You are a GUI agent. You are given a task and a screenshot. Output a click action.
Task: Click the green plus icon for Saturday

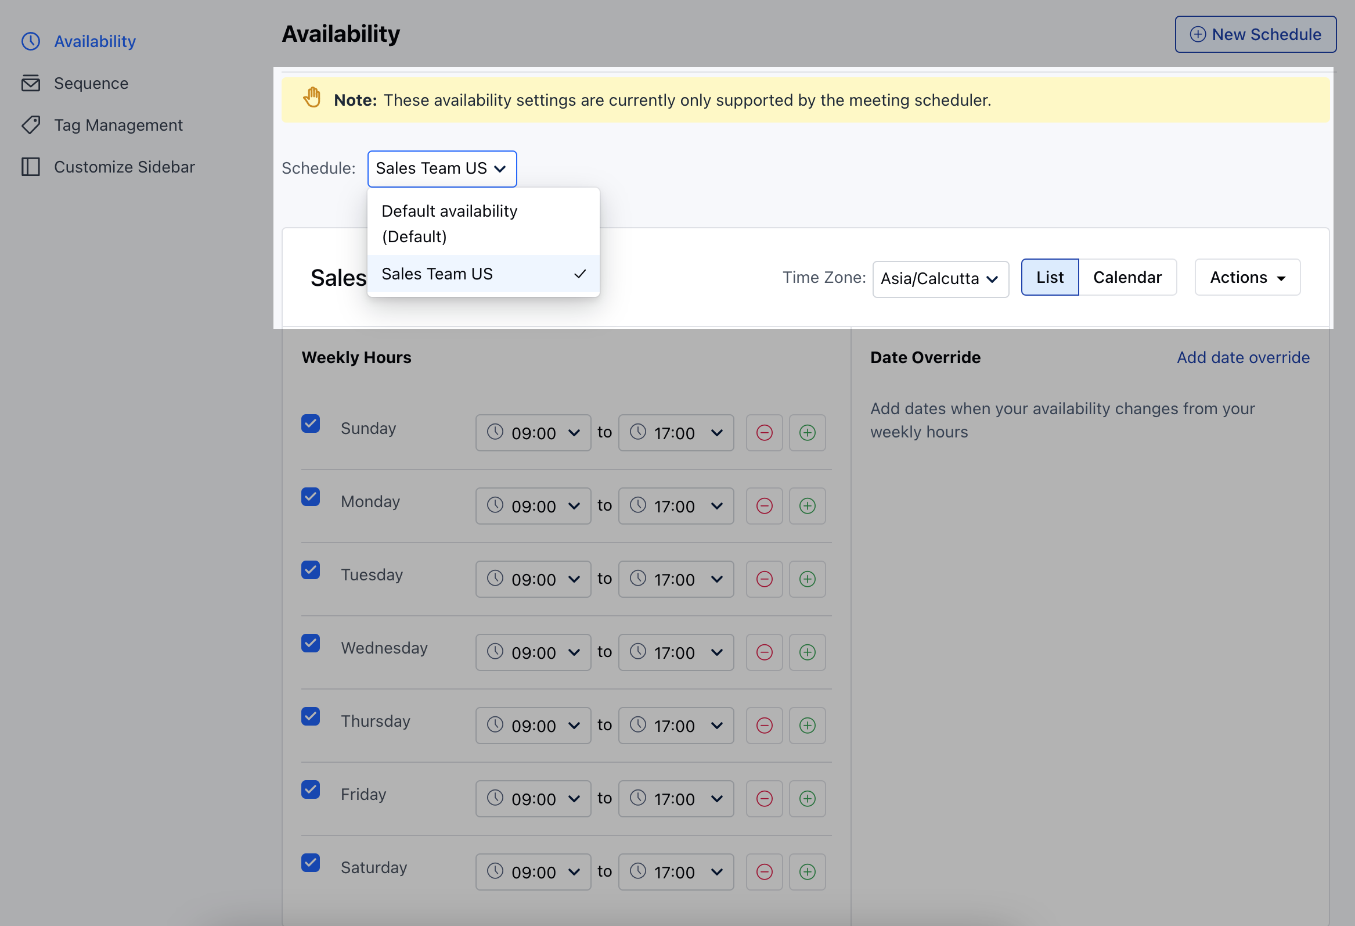pyautogui.click(x=807, y=872)
